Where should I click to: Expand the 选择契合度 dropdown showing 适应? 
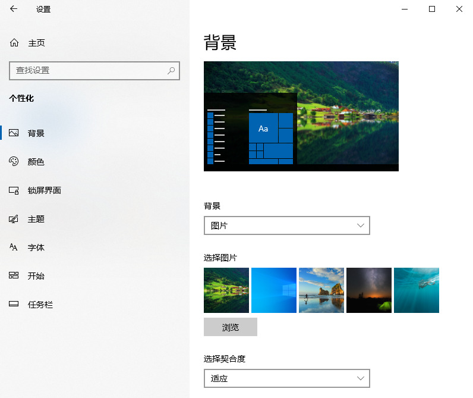point(286,378)
